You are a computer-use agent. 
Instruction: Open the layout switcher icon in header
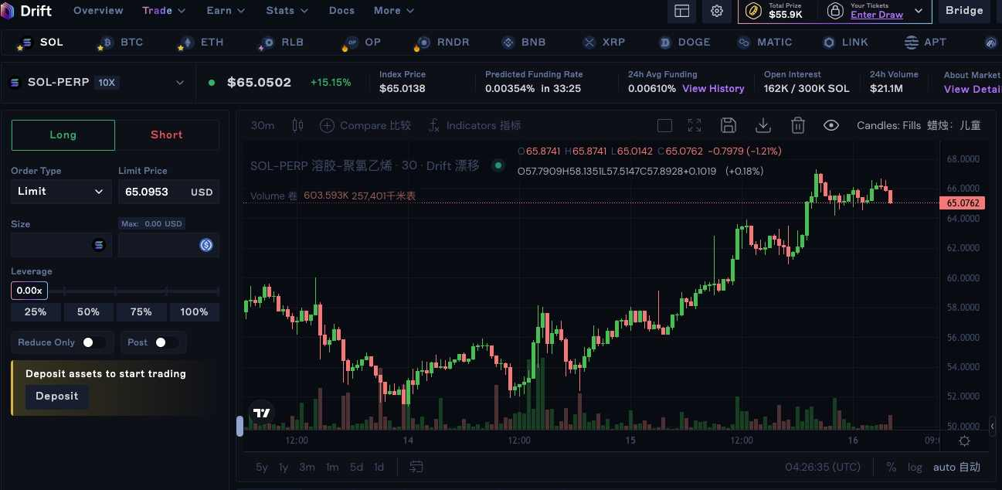point(682,11)
